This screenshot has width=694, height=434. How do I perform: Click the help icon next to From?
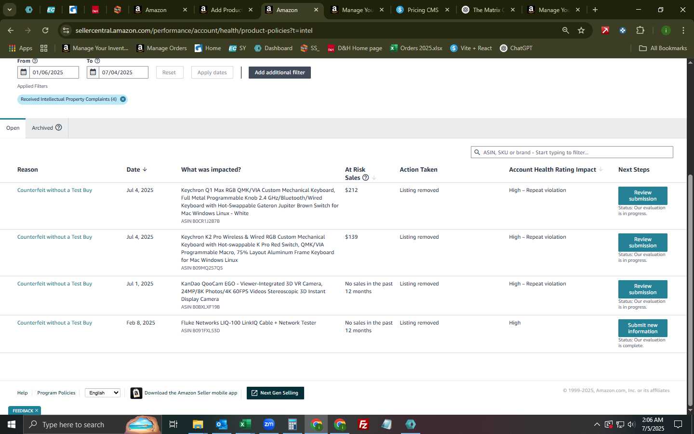tap(35, 61)
